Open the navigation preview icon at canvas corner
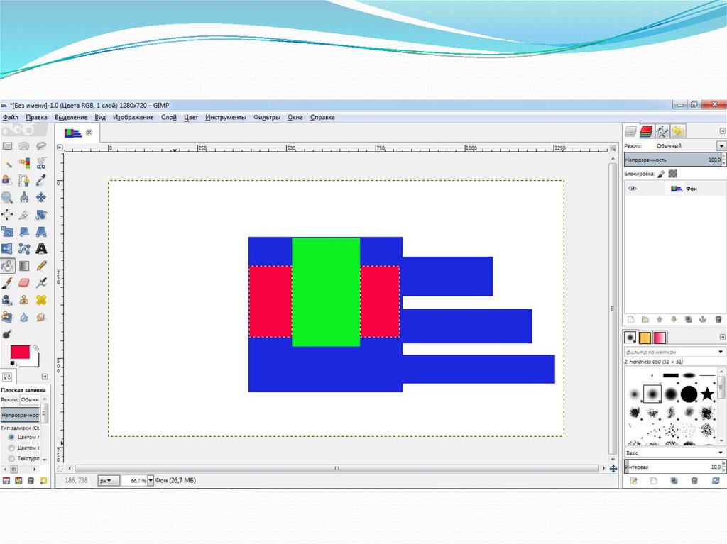 [x=613, y=469]
